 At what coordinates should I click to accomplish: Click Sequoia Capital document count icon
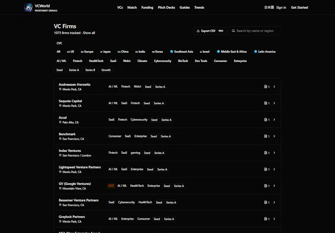(x=265, y=103)
